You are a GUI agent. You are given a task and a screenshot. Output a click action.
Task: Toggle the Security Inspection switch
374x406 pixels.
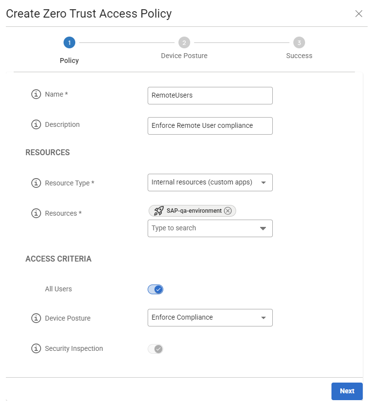155,349
